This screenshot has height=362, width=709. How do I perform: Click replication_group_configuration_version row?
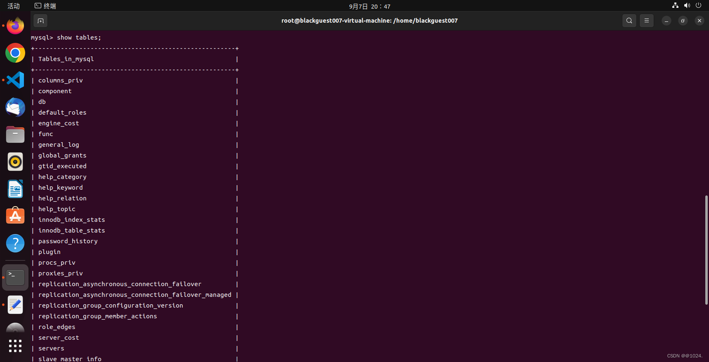pyautogui.click(x=135, y=306)
